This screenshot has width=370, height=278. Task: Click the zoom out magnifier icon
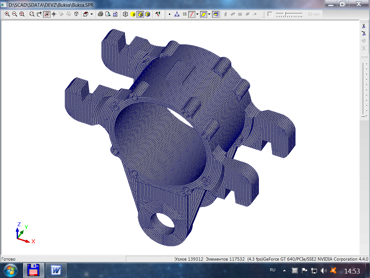click(x=15, y=14)
